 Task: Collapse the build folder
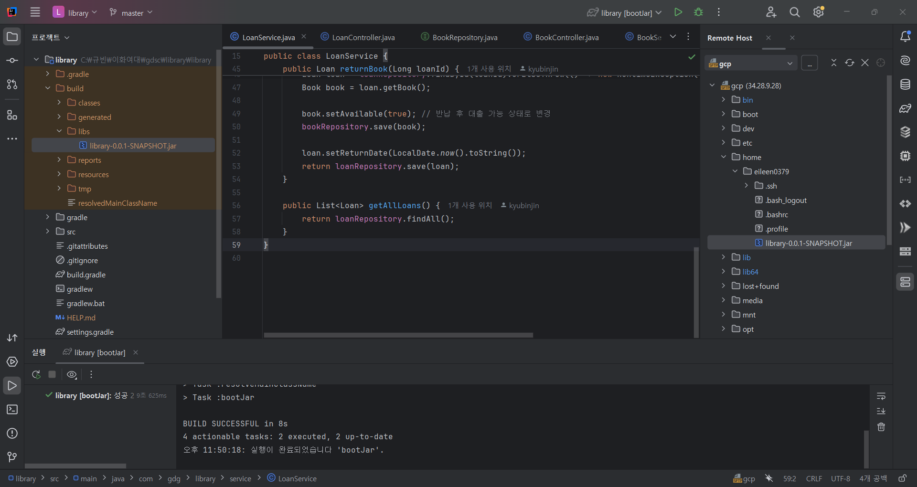pos(47,88)
